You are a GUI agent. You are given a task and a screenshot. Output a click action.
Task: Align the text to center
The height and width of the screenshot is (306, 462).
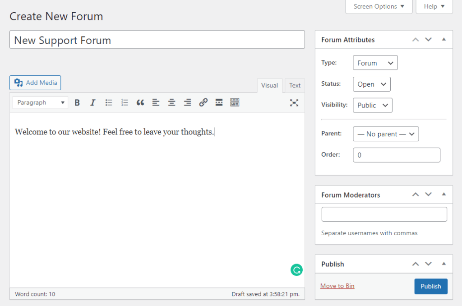[x=171, y=102]
